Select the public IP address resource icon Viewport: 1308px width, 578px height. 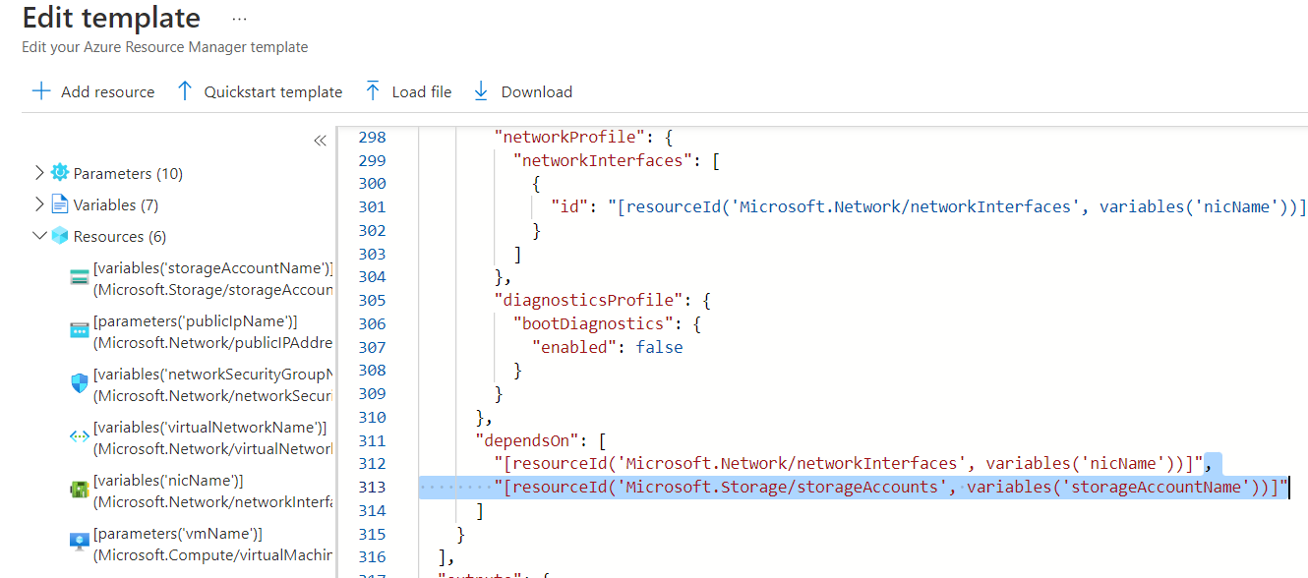(x=80, y=331)
